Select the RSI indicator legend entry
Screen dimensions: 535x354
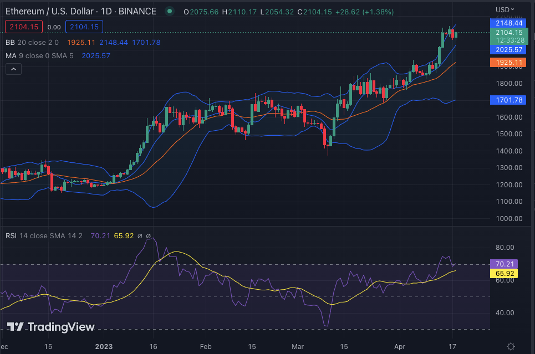pos(11,235)
